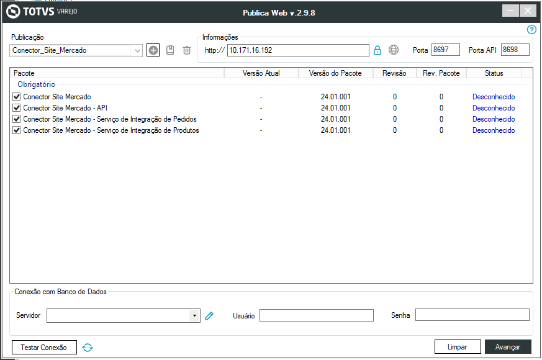542x360 pixels.
Task: Close the Publica Web window
Action: (528, 11)
